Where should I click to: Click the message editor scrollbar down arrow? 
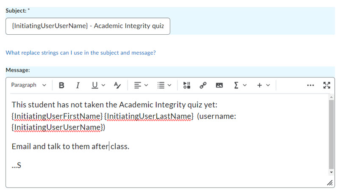click(x=331, y=173)
